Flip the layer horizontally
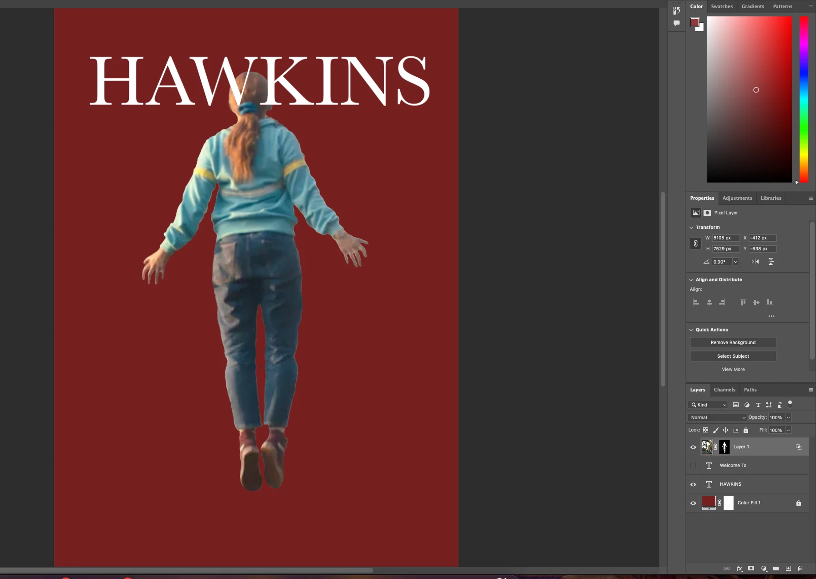Image resolution: width=816 pixels, height=579 pixels. (755, 262)
